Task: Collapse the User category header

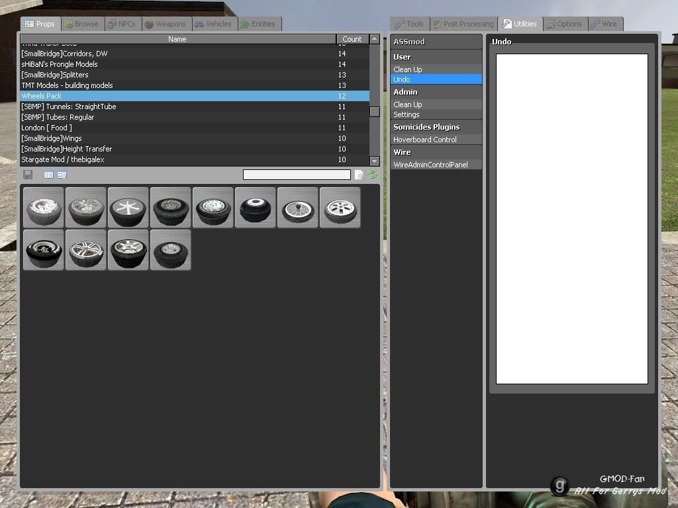Action: pyautogui.click(x=436, y=57)
